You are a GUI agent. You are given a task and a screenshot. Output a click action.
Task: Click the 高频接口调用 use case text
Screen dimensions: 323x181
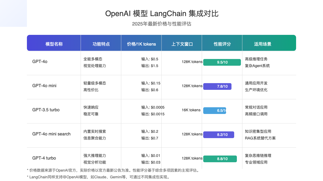point(256,114)
